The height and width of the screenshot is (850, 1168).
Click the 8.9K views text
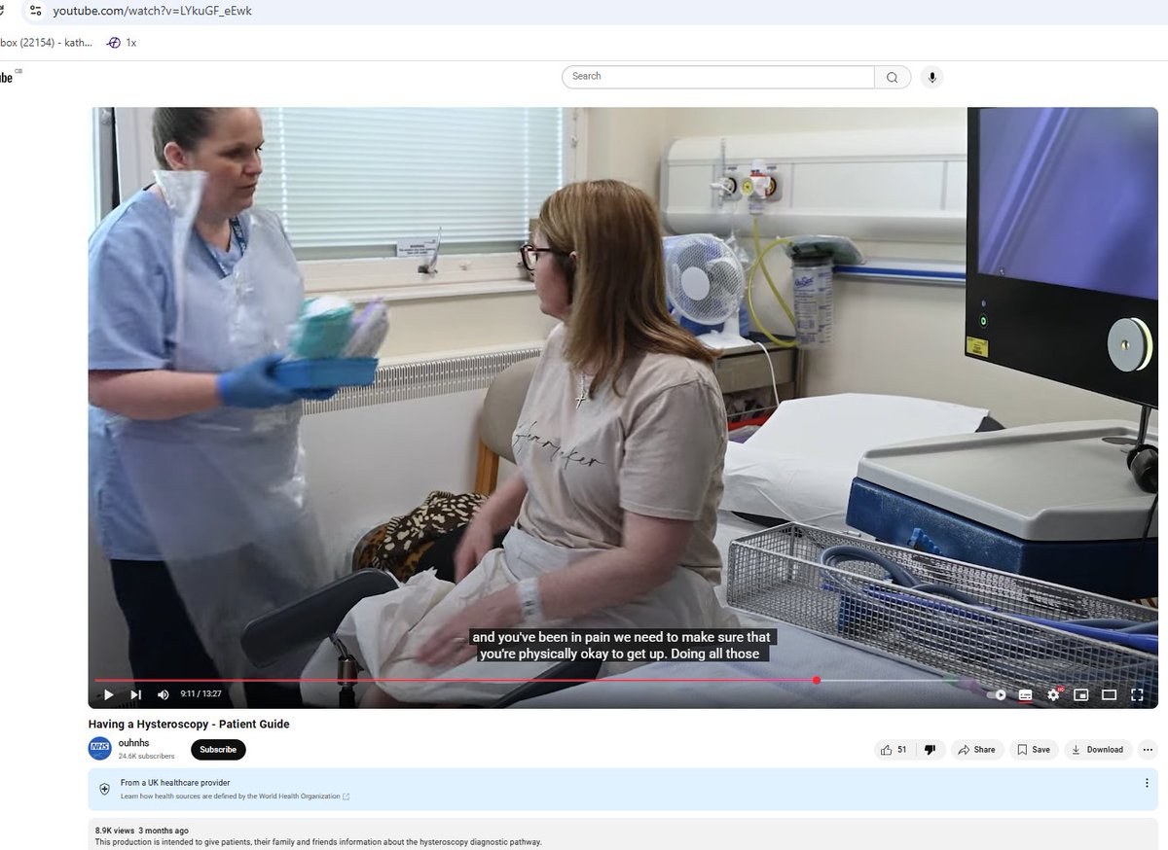coord(113,831)
